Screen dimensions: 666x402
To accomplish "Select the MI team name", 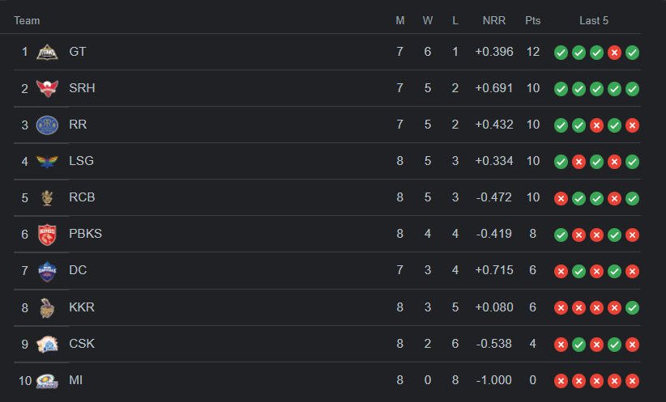I will pos(76,380).
